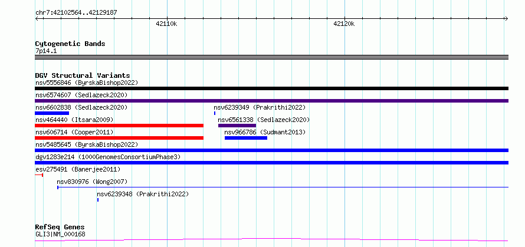
Task: Click the GLI3|NM_000168 gene label
Action: tap(60, 234)
